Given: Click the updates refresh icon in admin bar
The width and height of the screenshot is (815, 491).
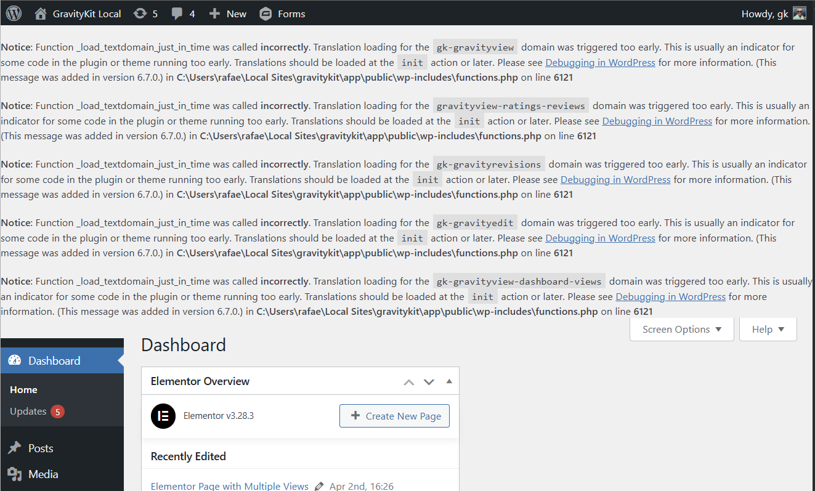Looking at the screenshot, I should (x=140, y=14).
